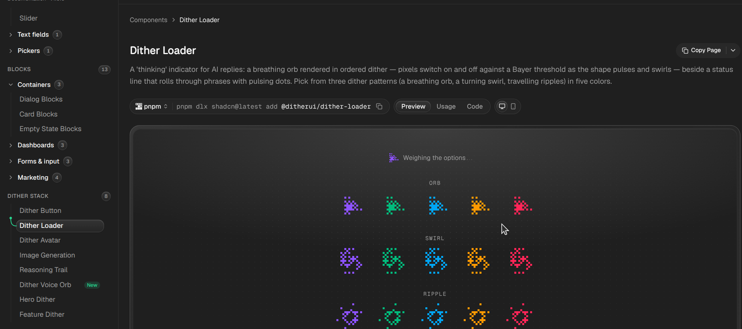Switch to mobile preview view
This screenshot has height=329, width=742.
(x=513, y=106)
